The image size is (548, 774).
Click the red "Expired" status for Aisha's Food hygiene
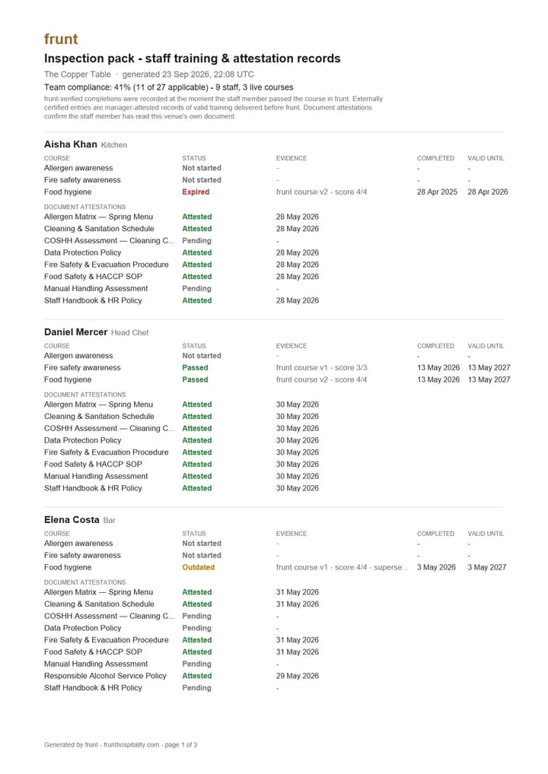point(196,192)
